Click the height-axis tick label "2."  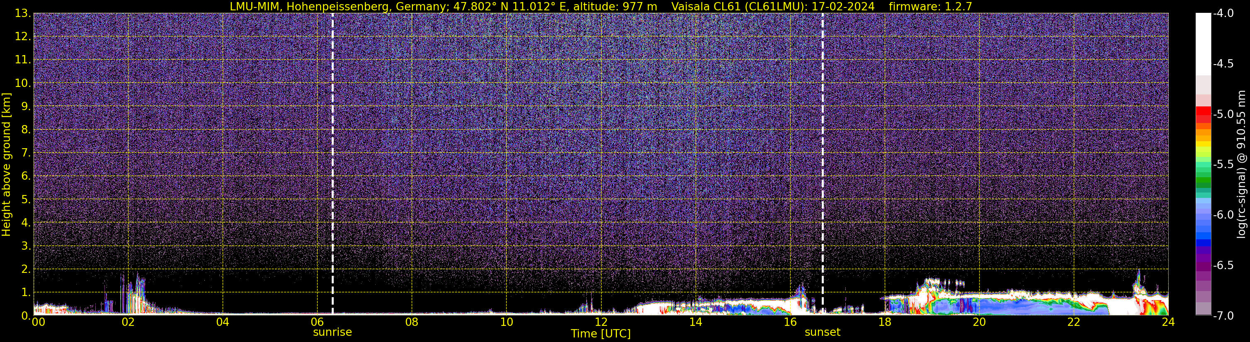26,270
